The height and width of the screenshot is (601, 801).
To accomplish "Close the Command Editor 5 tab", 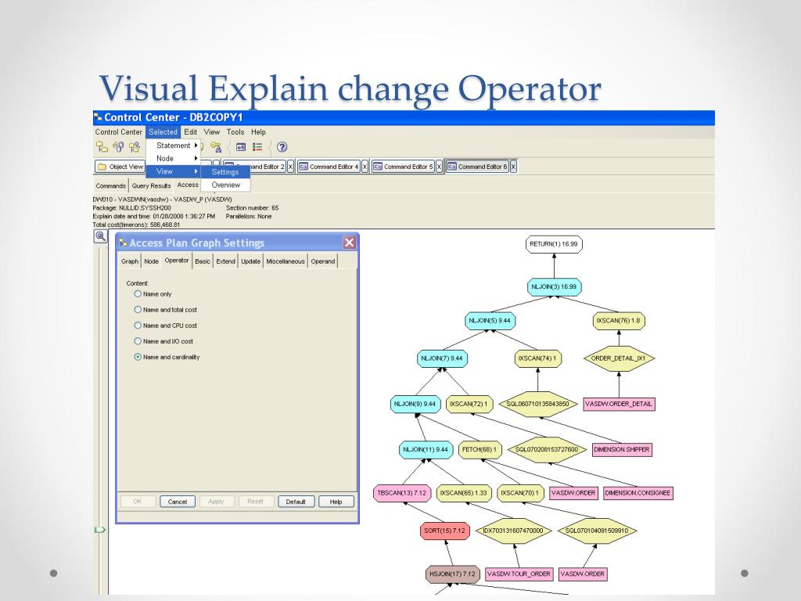I will [439, 167].
